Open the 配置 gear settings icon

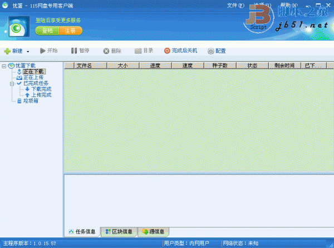(210, 51)
